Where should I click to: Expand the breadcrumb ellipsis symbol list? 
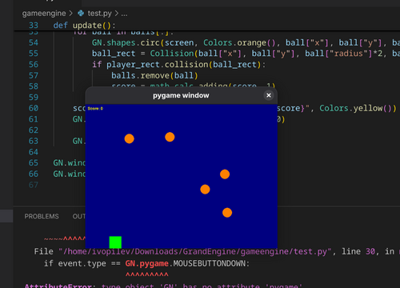pos(124,14)
